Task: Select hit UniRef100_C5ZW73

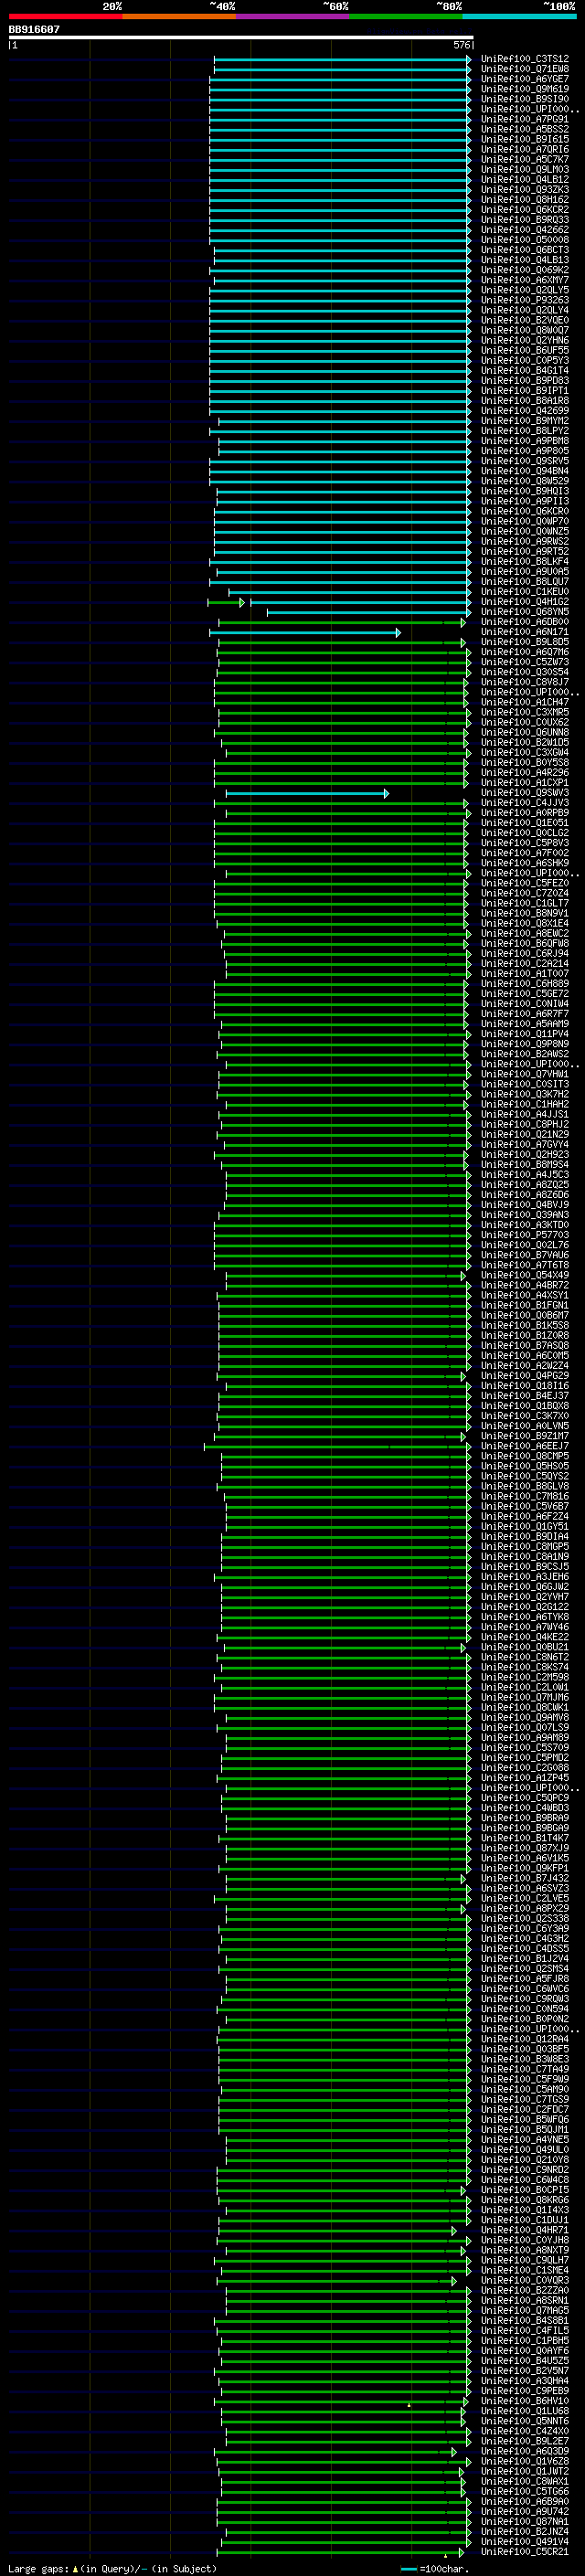Action: [x=524, y=661]
